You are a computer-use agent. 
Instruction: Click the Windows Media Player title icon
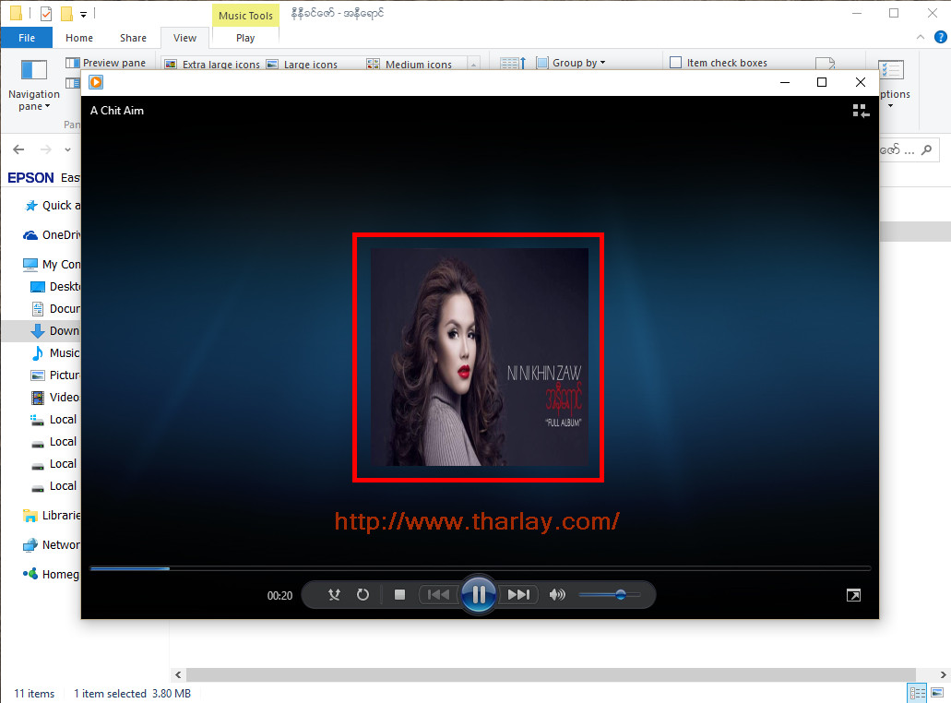click(x=96, y=82)
